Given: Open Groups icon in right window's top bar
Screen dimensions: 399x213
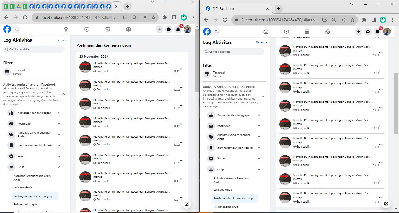Looking at the screenshot, I should [328, 31].
